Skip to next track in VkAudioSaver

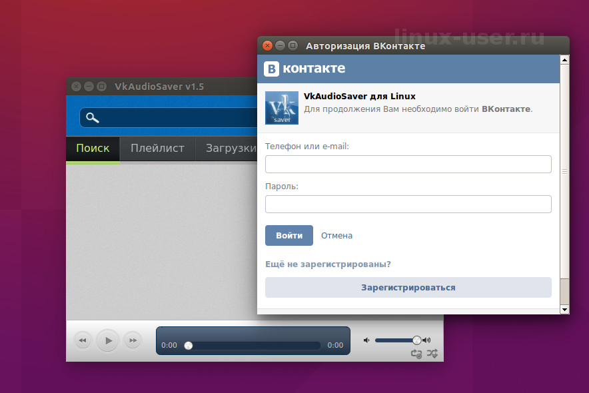pos(133,340)
